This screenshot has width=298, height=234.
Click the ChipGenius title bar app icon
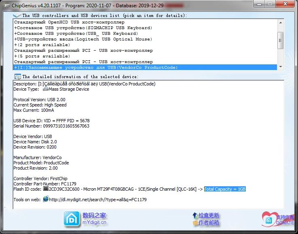(x=7, y=6)
